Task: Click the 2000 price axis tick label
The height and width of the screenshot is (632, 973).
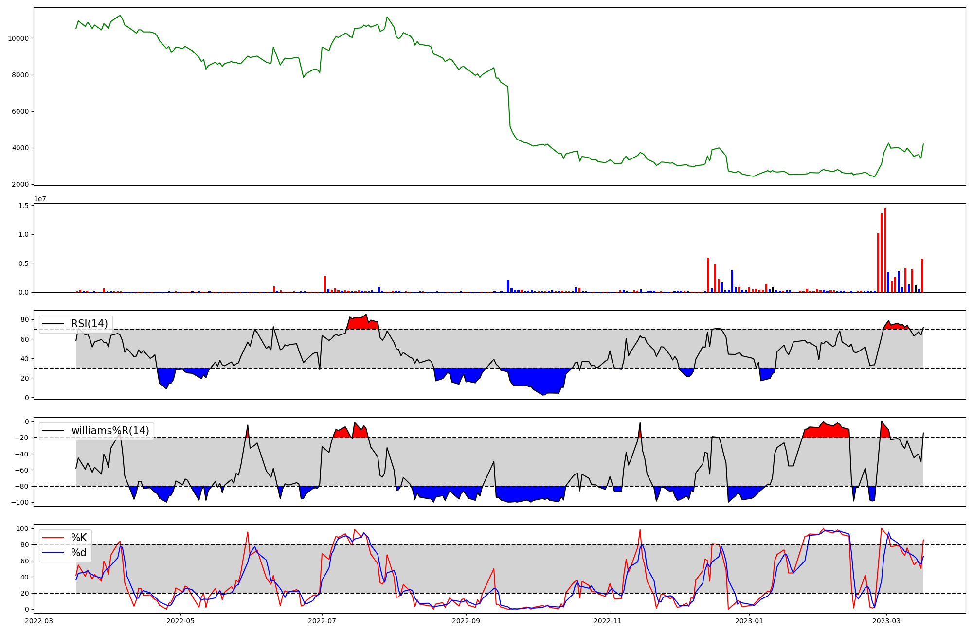Action: click(20, 184)
